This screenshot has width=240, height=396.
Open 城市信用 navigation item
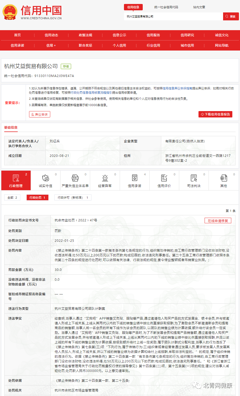tap(187, 45)
